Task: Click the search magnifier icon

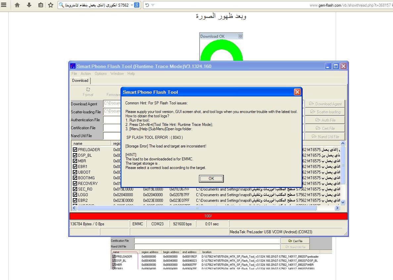Action: (61, 5)
